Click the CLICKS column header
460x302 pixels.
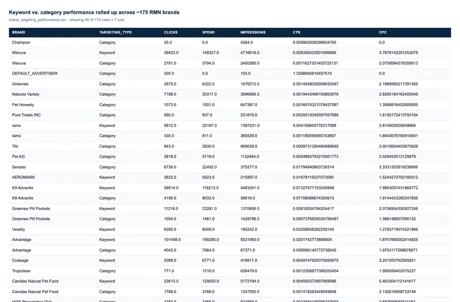click(x=171, y=32)
